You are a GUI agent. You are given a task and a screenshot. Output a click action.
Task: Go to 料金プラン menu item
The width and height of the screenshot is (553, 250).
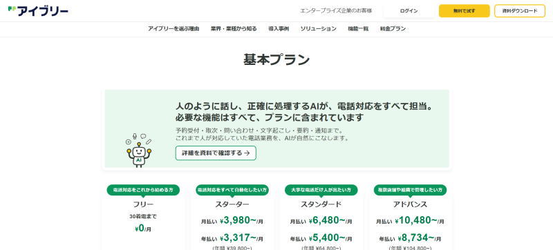pyautogui.click(x=393, y=29)
